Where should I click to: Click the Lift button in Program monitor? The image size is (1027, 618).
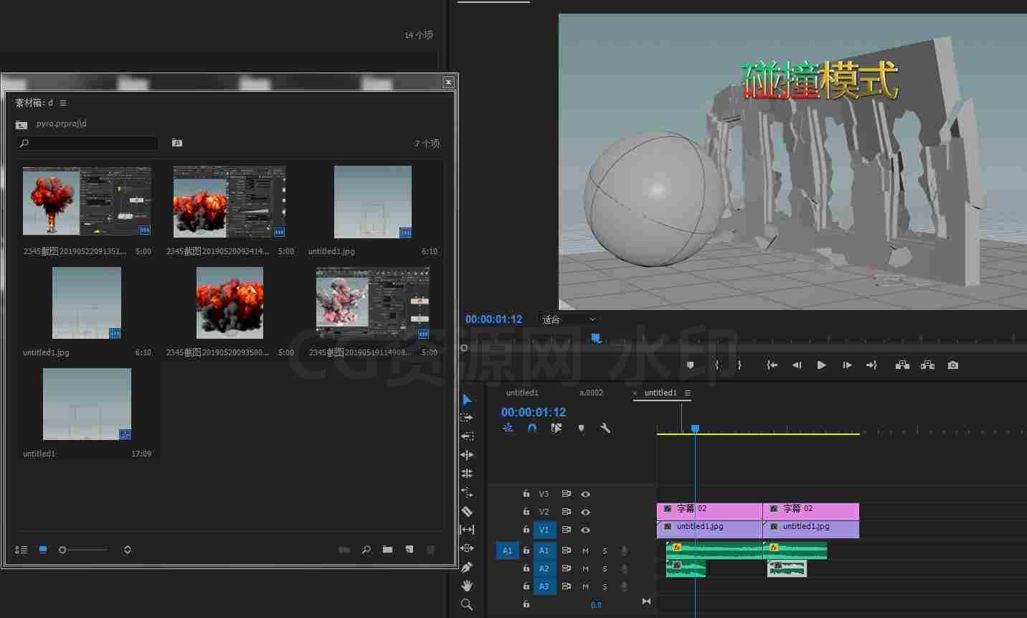(x=902, y=365)
